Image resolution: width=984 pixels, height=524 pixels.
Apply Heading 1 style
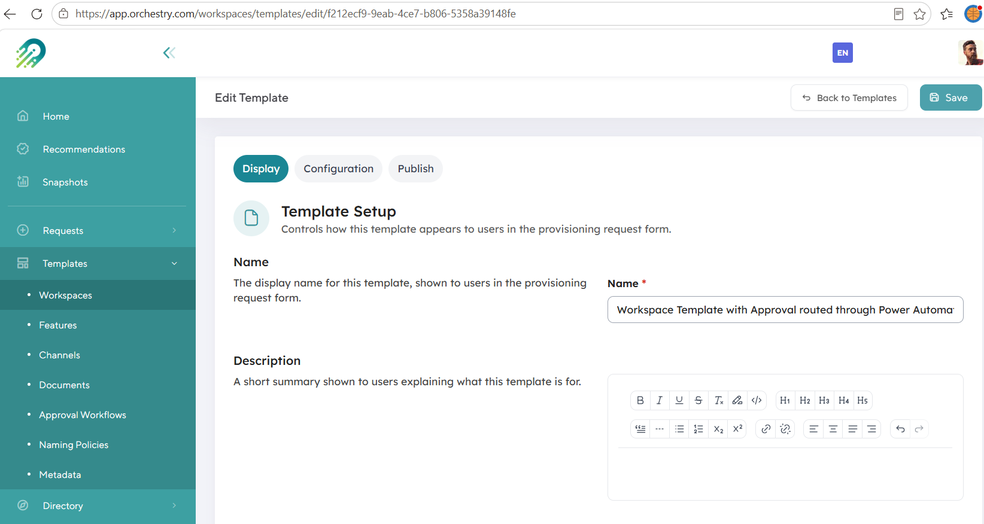click(x=785, y=400)
